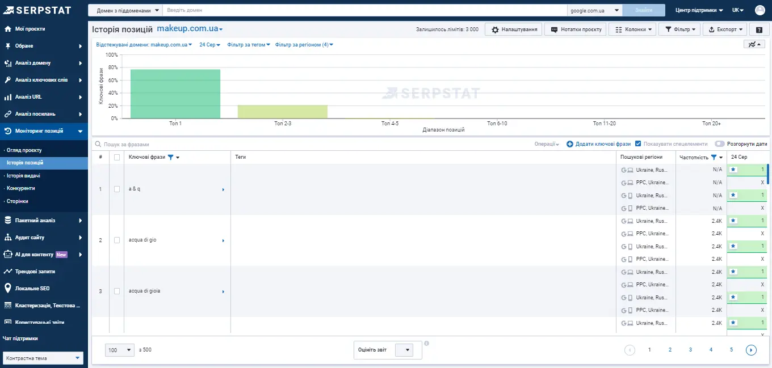Click the Налаштування button
Screen dimensions: 772x368
pos(514,29)
